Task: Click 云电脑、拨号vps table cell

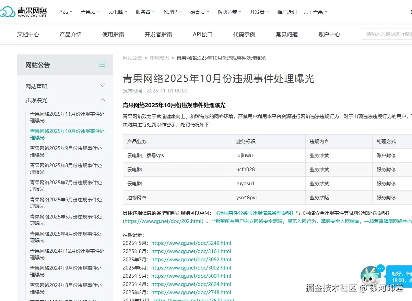Action: 178,155
